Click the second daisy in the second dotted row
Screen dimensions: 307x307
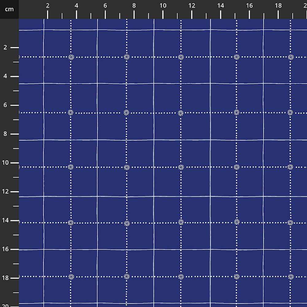126,112
